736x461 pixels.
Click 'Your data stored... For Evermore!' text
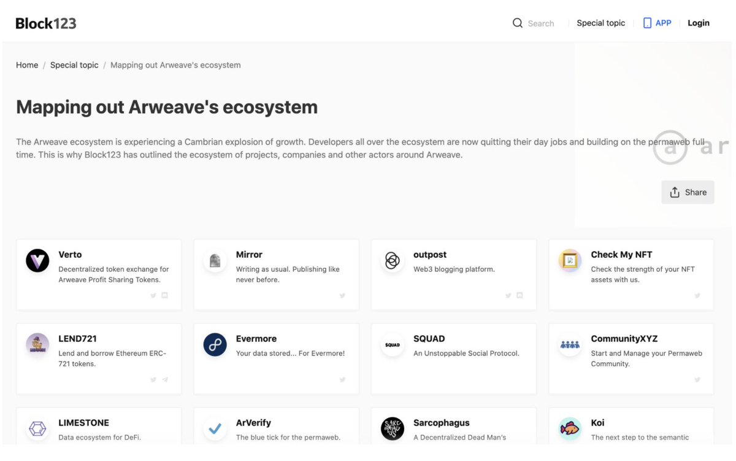290,354
